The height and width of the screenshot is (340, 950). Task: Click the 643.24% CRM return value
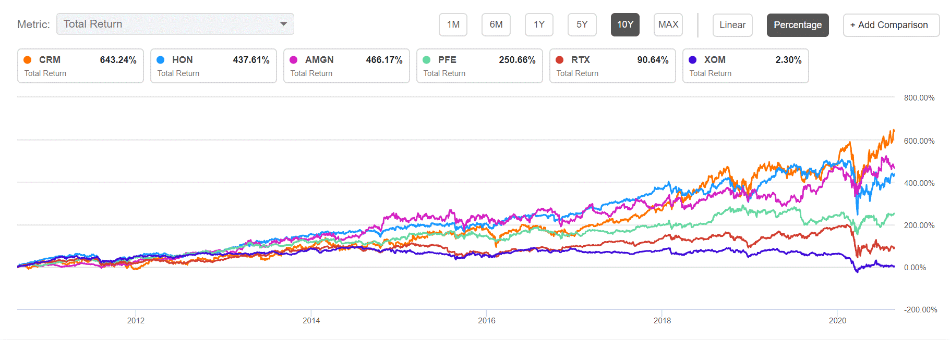pos(118,60)
